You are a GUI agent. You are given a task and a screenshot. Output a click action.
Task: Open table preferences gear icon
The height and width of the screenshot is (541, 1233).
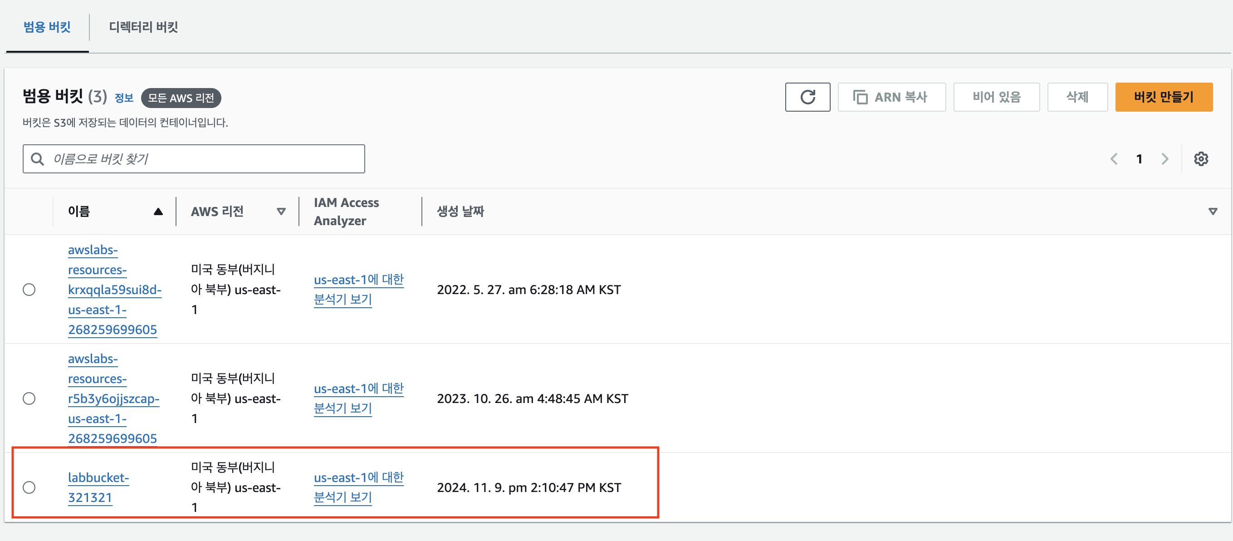(1200, 159)
